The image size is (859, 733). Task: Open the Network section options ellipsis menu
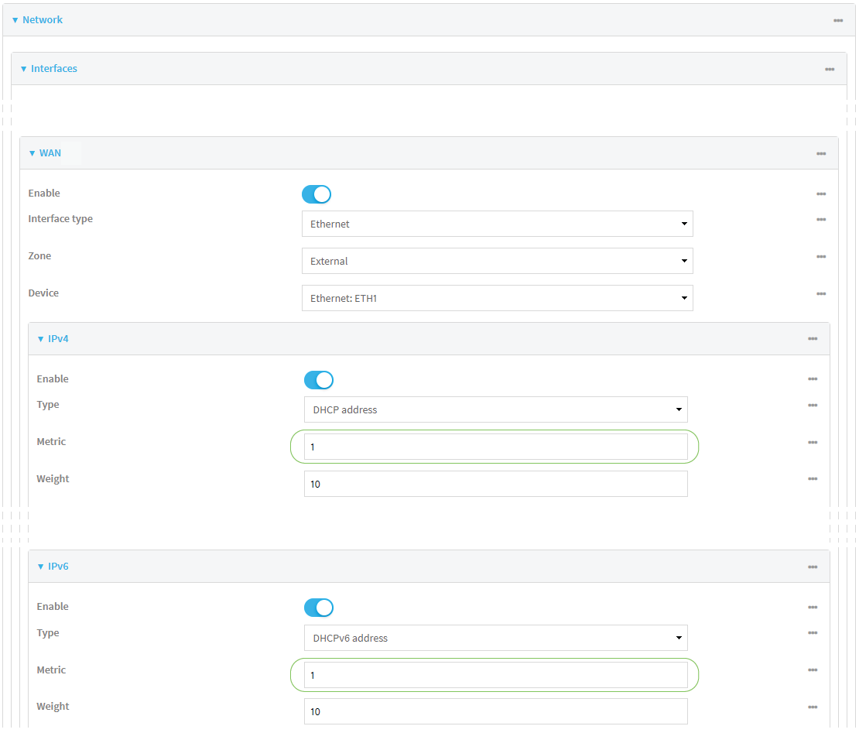click(x=837, y=20)
